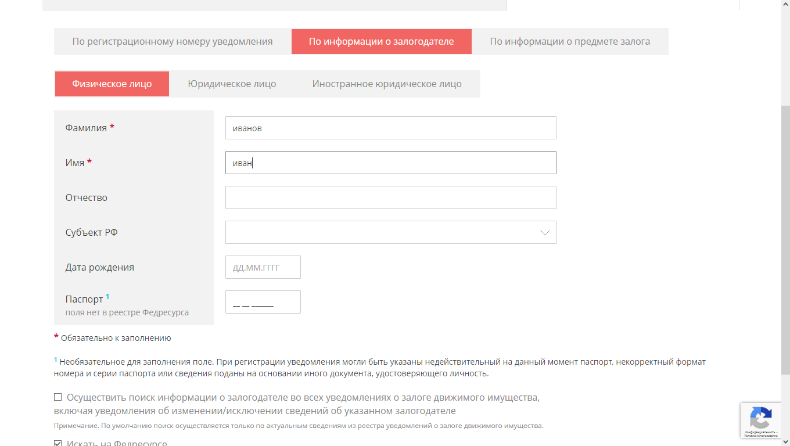The width and height of the screenshot is (790, 446).
Task: Click into the Отчество field
Action: click(x=390, y=197)
